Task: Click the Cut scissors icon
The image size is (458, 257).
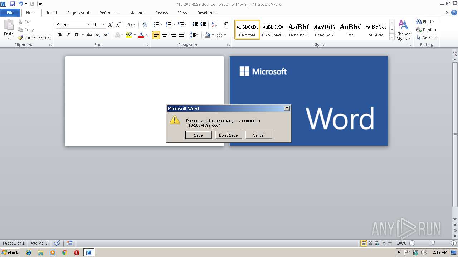Action: tap(20, 22)
